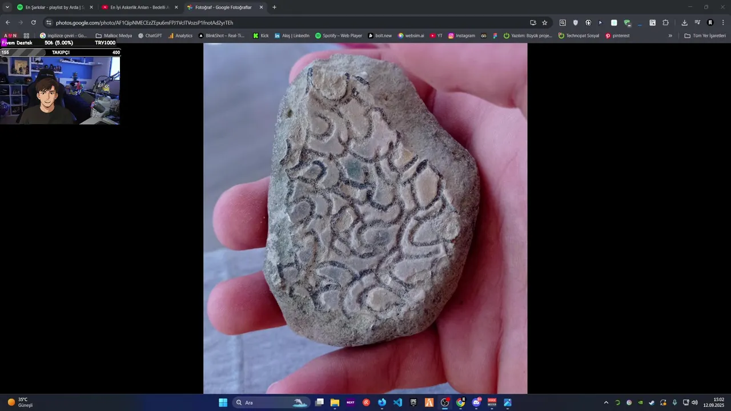Image resolution: width=731 pixels, height=411 pixels.
Task: Open the Instagram bookmark
Action: tap(461, 35)
